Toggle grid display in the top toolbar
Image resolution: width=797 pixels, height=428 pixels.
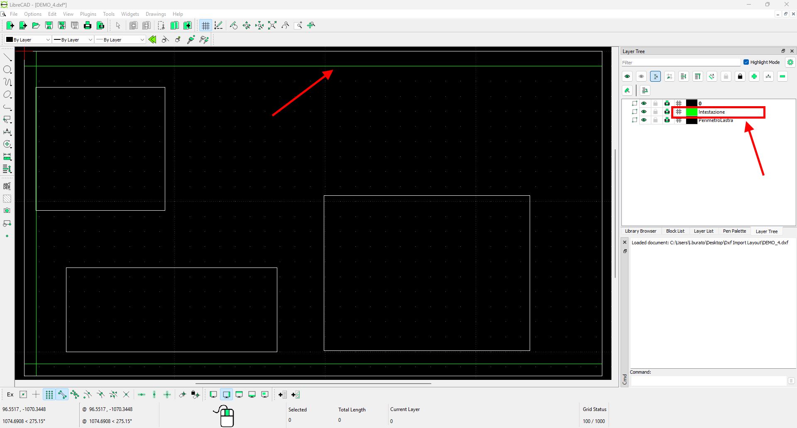click(205, 26)
